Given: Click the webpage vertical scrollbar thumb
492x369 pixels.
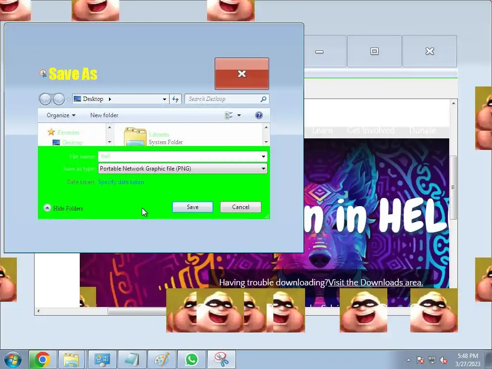Looking at the screenshot, I should [453, 187].
